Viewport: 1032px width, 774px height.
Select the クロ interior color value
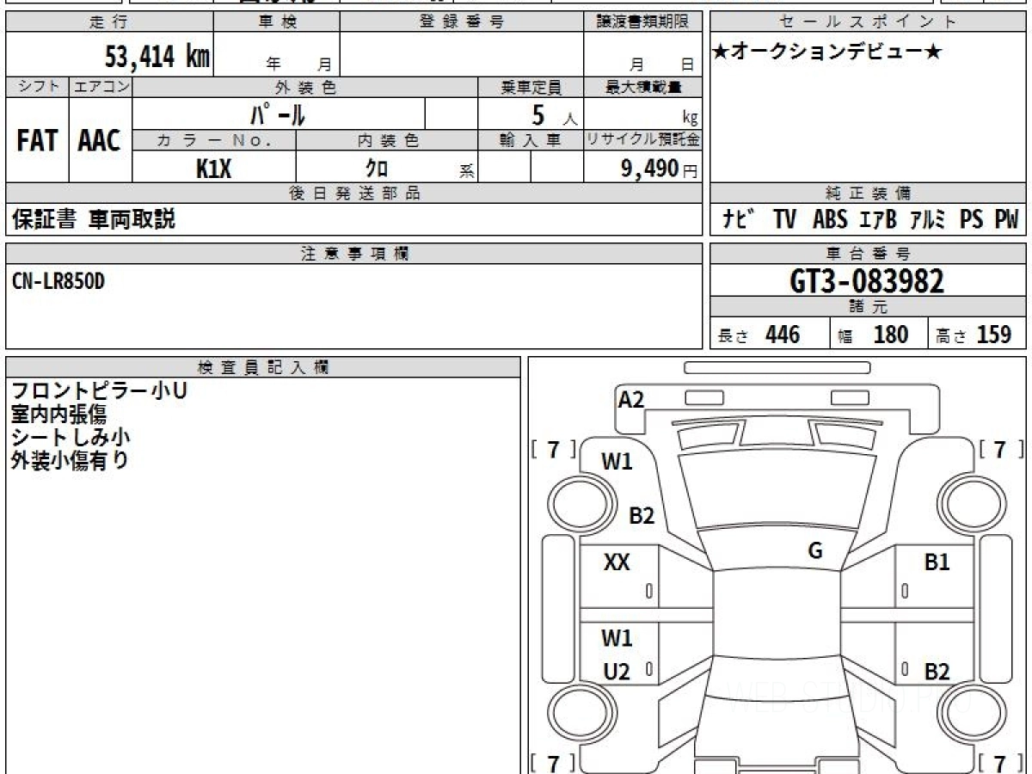[377, 169]
